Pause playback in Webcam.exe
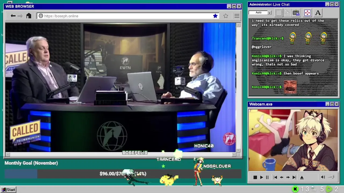This screenshot has height=193, width=344. 267,177
